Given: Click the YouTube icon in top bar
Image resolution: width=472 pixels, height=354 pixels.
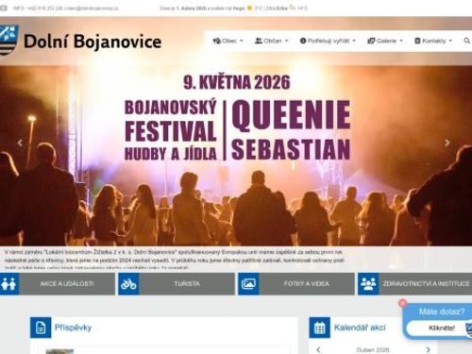Looking at the screenshot, I should pyautogui.click(x=4, y=8).
